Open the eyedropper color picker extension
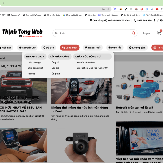The width and height of the screenshot is (163, 163). 126,9
